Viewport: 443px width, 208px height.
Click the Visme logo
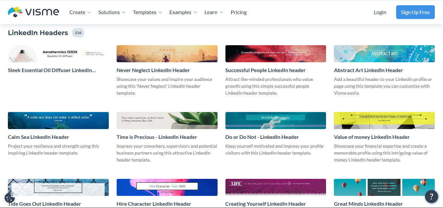pyautogui.click(x=33, y=11)
